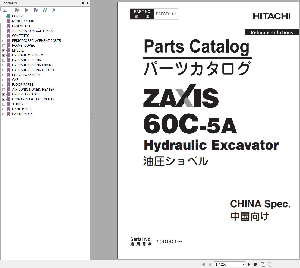Open the MEMORANDUM bookmark
The image size is (300, 268).
[23, 21]
